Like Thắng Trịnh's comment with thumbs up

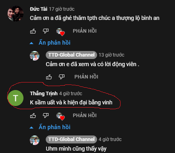[x=33, y=116]
